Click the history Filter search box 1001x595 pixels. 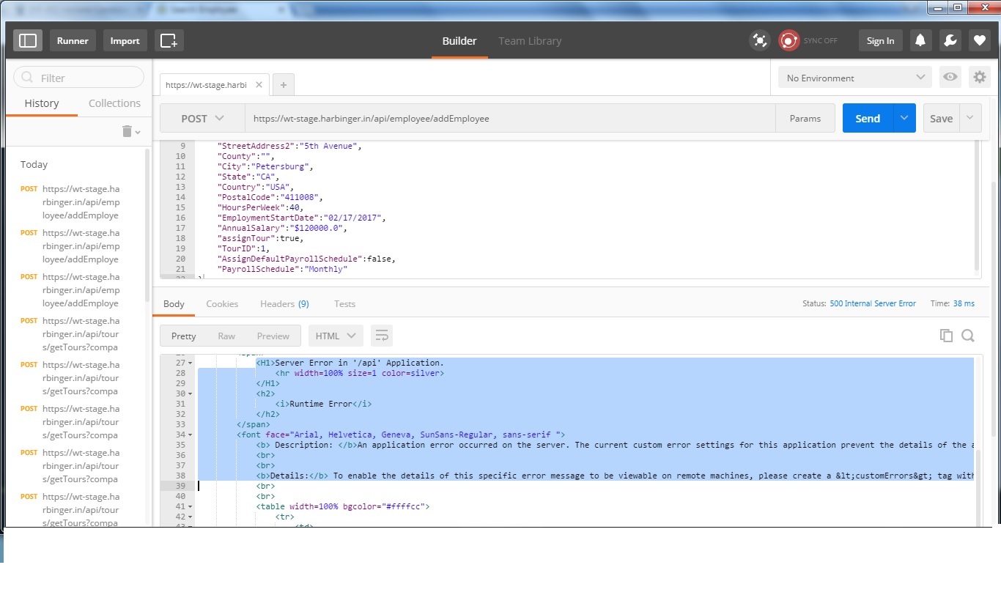[78, 78]
